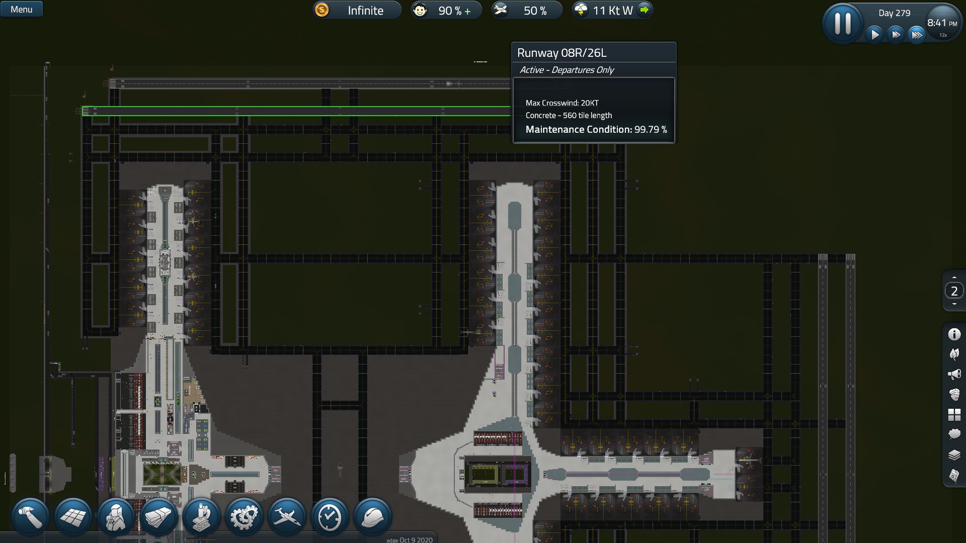Image resolution: width=966 pixels, height=543 pixels.
Task: Toggle the security officer overlay
Action: pyautogui.click(x=954, y=394)
